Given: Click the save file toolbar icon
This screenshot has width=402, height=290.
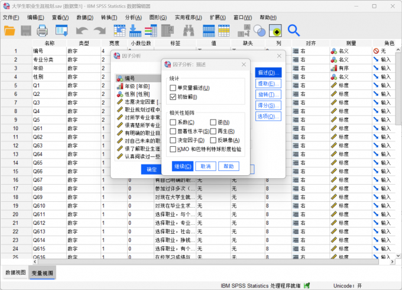Looking at the screenshot, I should coord(27,30).
